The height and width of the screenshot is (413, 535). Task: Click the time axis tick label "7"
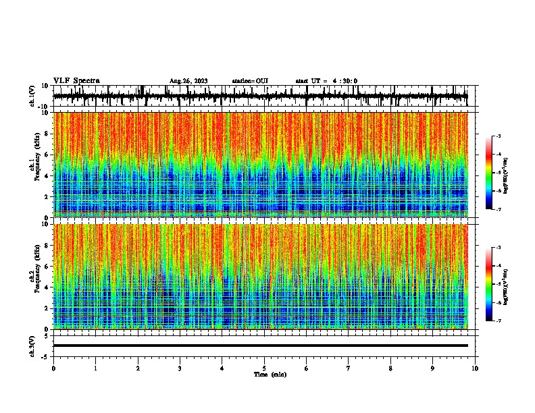[x=349, y=368]
